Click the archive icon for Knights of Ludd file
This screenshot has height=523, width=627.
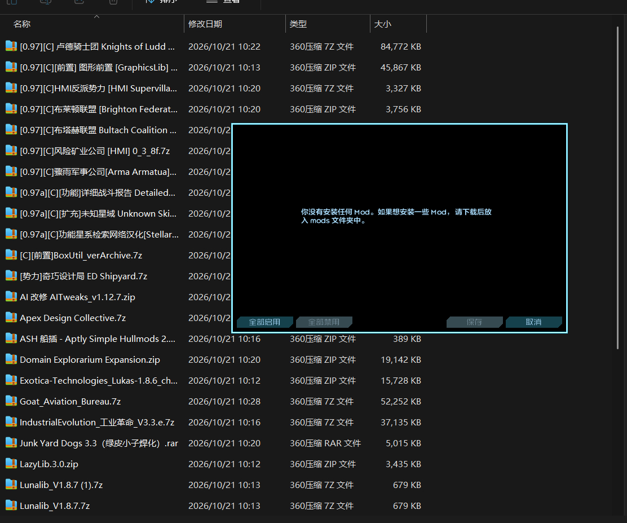click(11, 46)
